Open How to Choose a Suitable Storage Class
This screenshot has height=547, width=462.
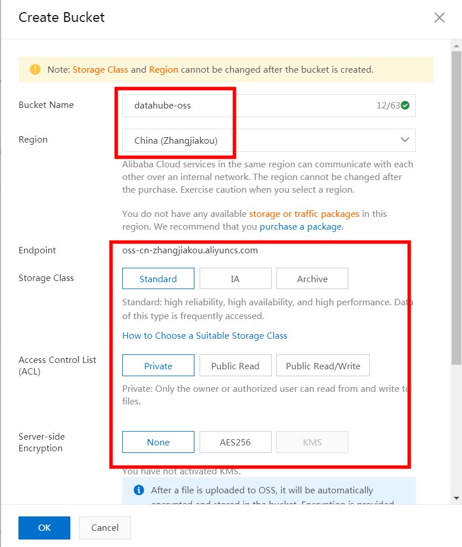(x=204, y=335)
